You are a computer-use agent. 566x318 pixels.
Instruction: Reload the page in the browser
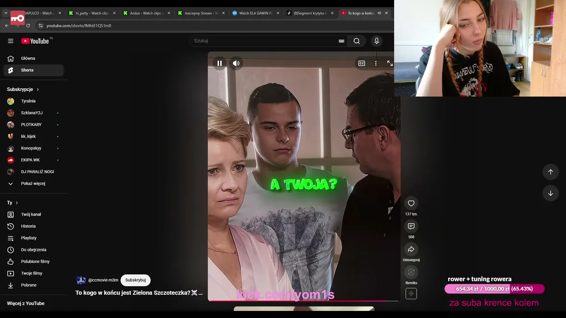point(28,26)
